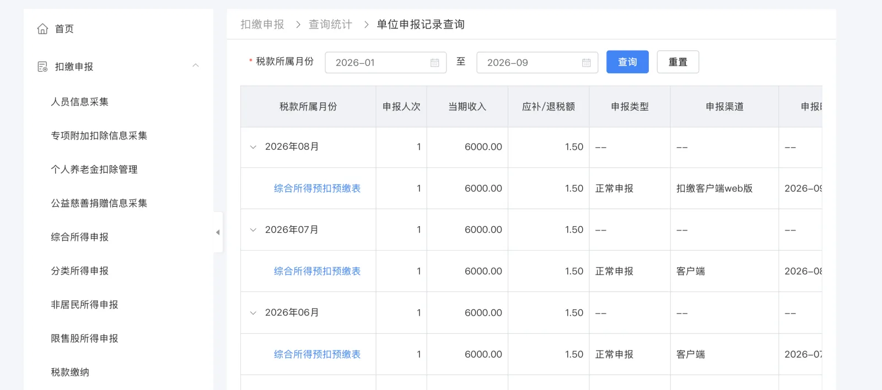
Task: Click 6000.00 income in the 2026年08月 row
Action: coord(483,147)
